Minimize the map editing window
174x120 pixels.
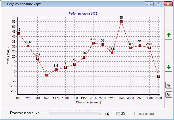click(x=149, y=4)
